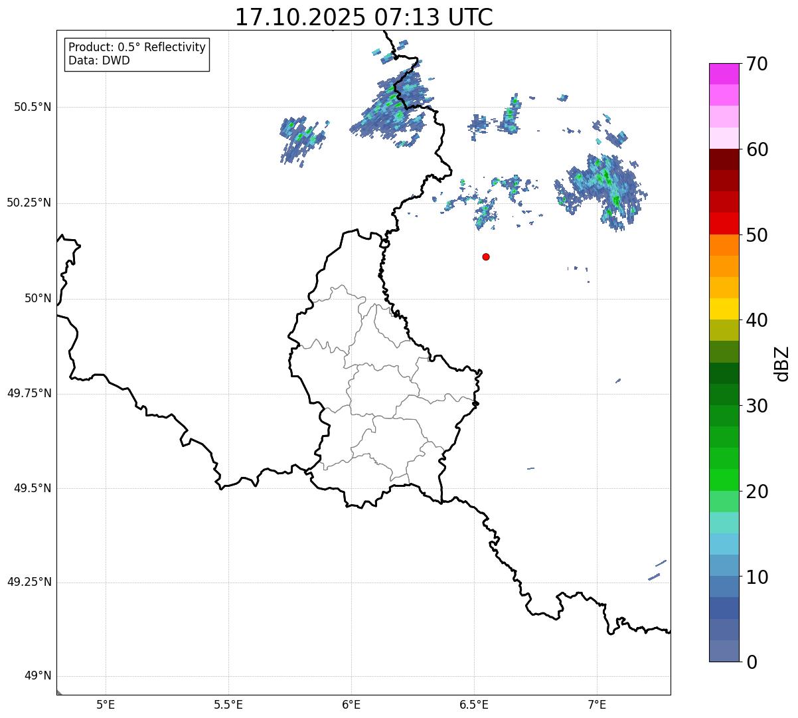Click the red dot station marker

(x=486, y=256)
